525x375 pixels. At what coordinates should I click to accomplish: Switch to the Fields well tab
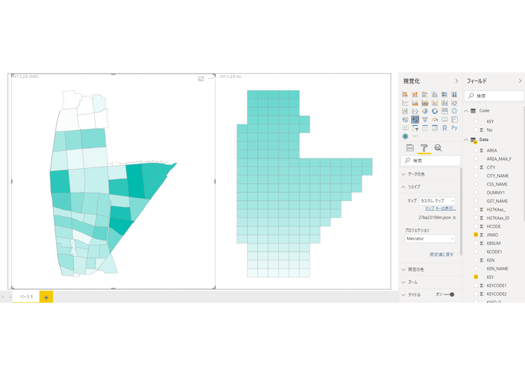point(410,148)
